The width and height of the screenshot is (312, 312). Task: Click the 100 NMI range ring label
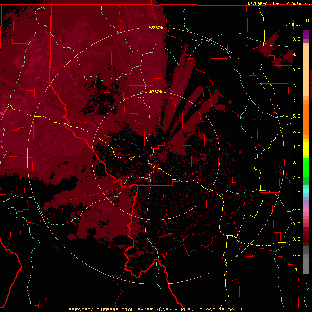pyautogui.click(x=156, y=27)
